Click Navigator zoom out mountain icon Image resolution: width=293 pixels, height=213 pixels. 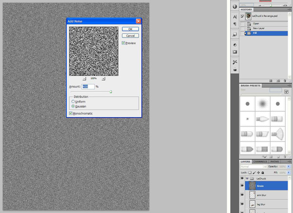(x=260, y=5)
